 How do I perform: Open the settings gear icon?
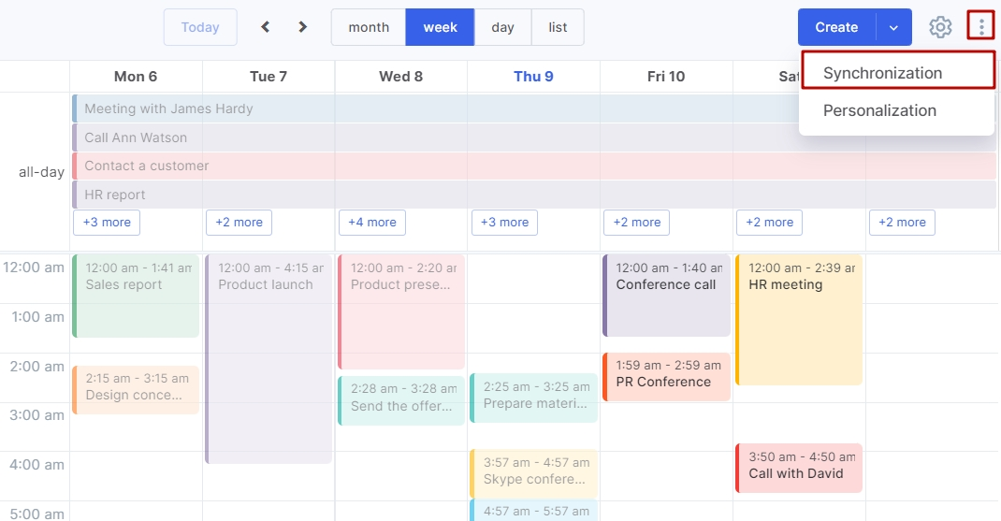pos(939,27)
